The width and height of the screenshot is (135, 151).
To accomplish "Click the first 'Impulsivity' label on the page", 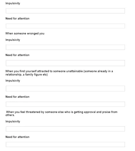I will click(x=13, y=3).
